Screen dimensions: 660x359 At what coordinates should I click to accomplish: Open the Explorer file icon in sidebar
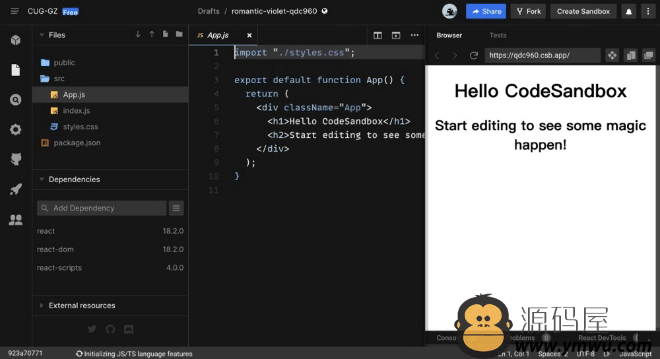coord(16,70)
